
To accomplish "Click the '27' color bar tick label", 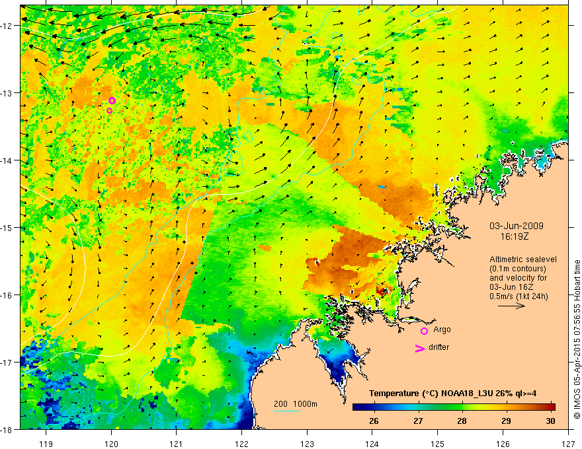I will pos(418,421).
